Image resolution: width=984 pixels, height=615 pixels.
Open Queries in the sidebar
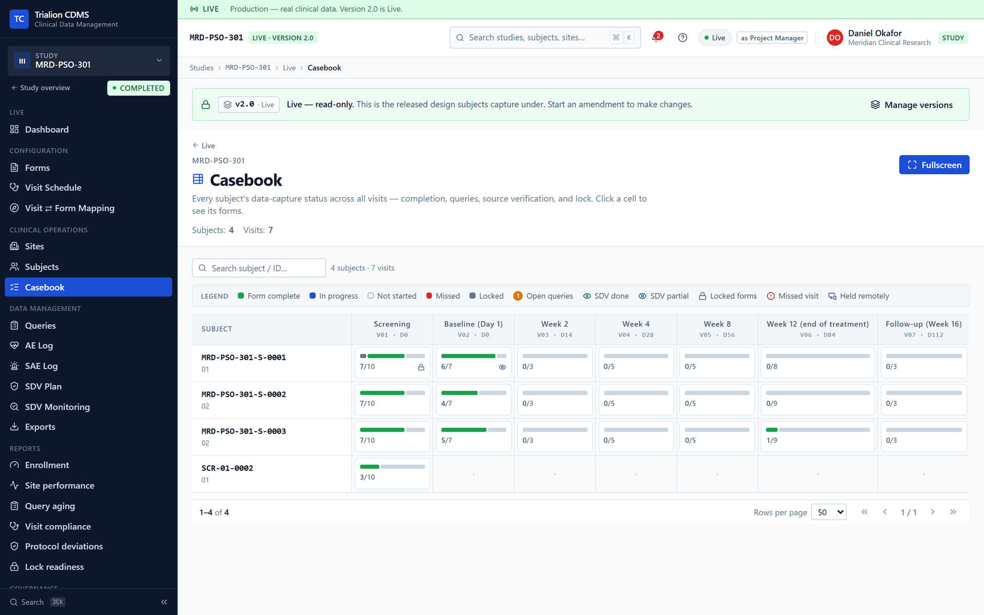coord(89,325)
